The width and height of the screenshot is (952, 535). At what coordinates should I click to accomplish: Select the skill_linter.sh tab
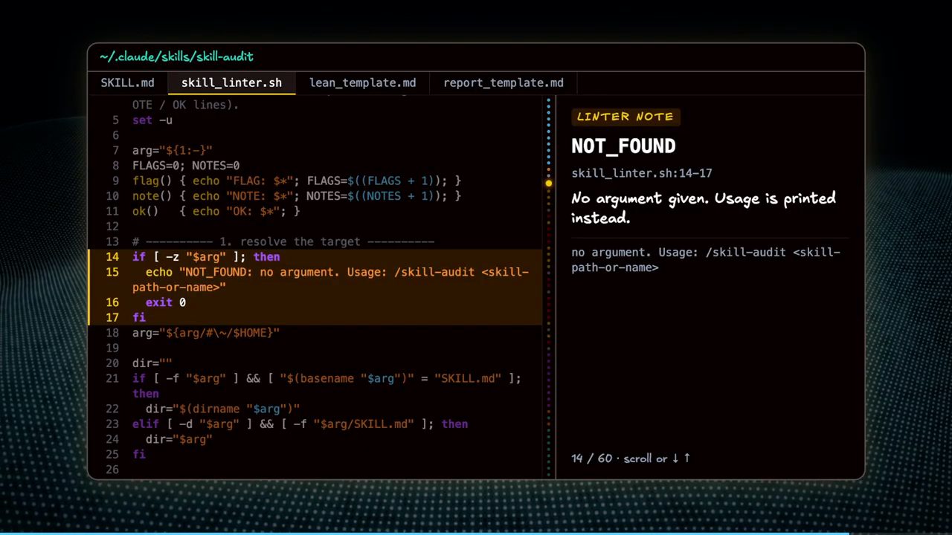[232, 82]
